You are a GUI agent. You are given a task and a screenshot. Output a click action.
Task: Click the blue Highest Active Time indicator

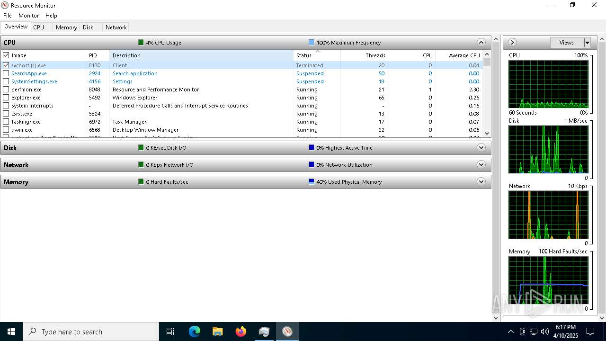pos(311,148)
